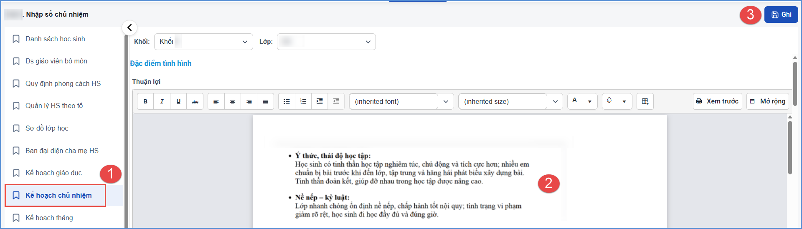Center-align text in editor
Screen dimensions: 802x229
(232, 101)
